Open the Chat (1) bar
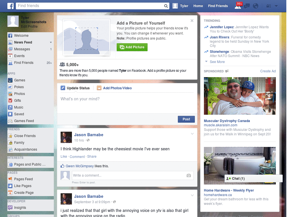 (253, 179)
